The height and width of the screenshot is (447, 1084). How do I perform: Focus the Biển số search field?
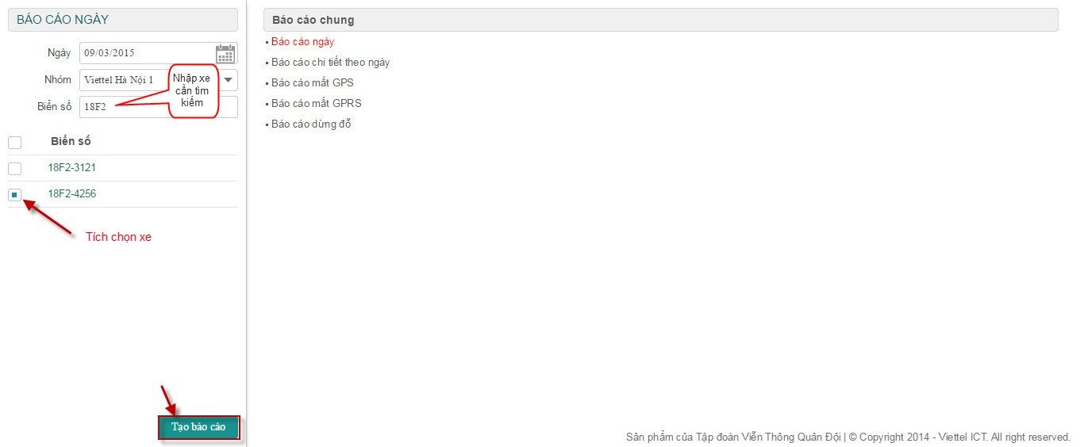click(x=159, y=107)
